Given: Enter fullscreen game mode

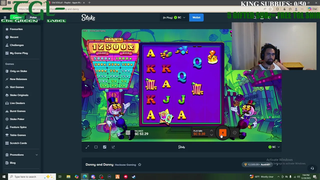Looking at the screenshot, I should point(87,147).
